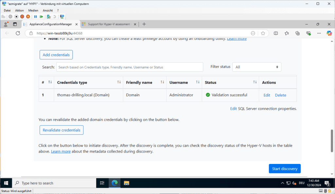Delete the thomas-drilling.local Domain credential
The image size is (335, 194).
tap(280, 95)
